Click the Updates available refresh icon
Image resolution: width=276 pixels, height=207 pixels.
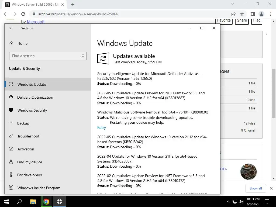coord(103,58)
